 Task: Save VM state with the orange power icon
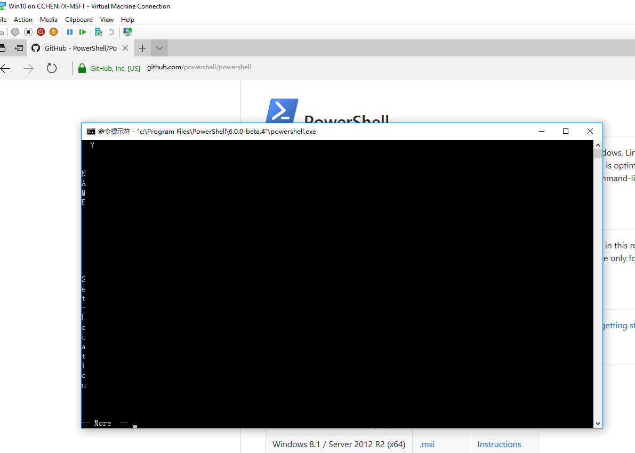(x=53, y=32)
